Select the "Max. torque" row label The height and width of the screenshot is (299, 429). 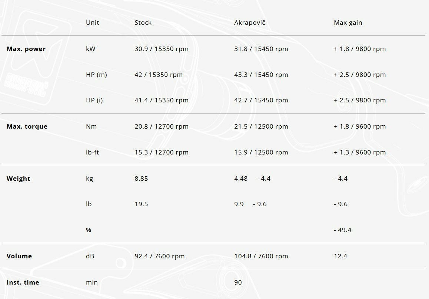(x=27, y=126)
